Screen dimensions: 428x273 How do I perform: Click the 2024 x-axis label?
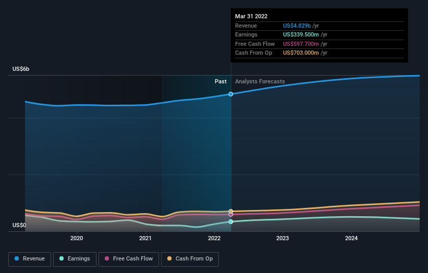(351, 239)
